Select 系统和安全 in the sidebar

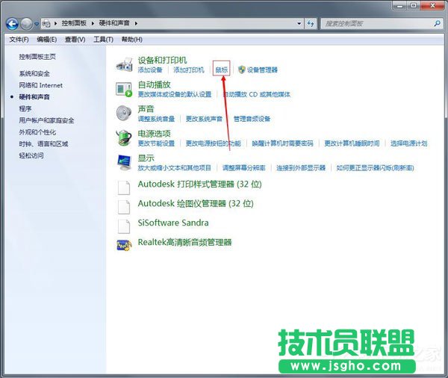[x=34, y=74]
